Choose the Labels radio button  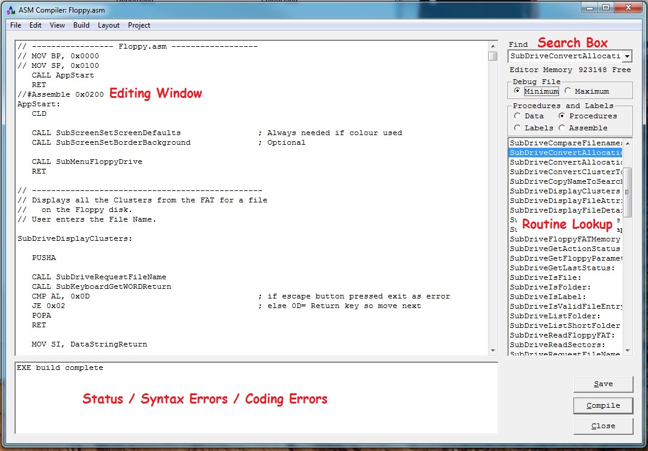pyautogui.click(x=518, y=128)
